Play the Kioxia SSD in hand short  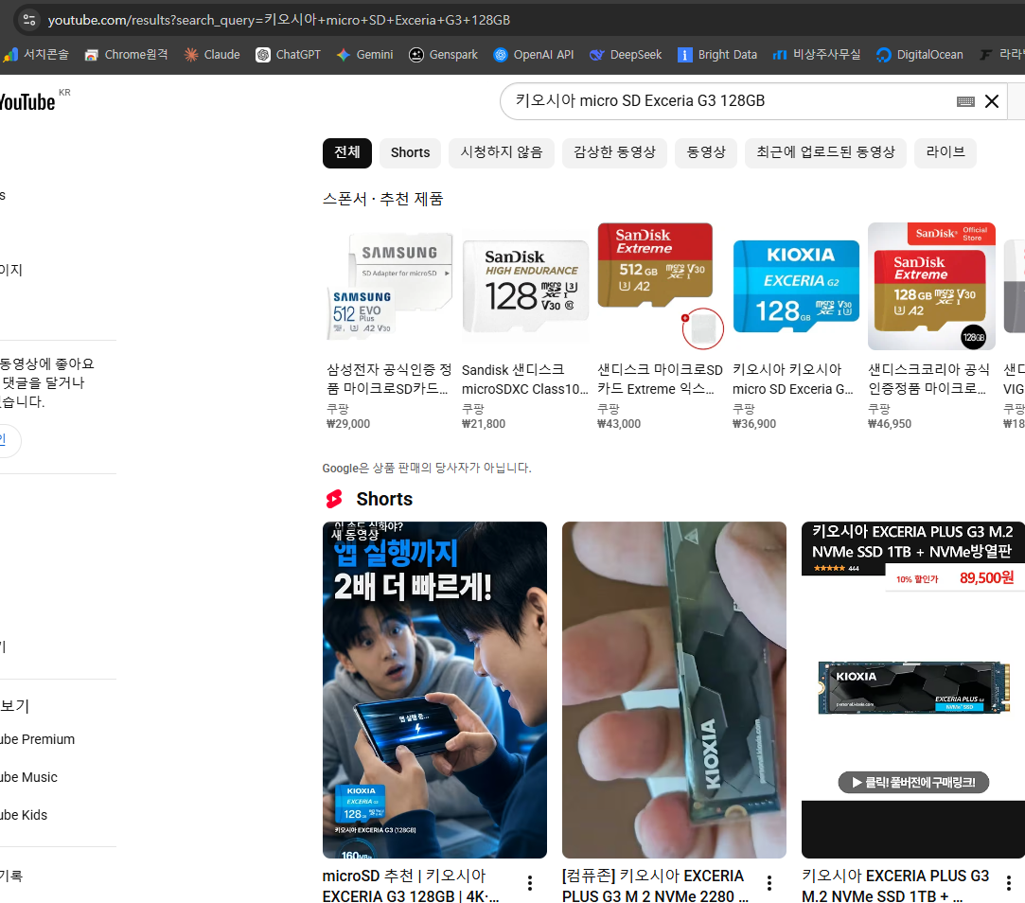674,690
